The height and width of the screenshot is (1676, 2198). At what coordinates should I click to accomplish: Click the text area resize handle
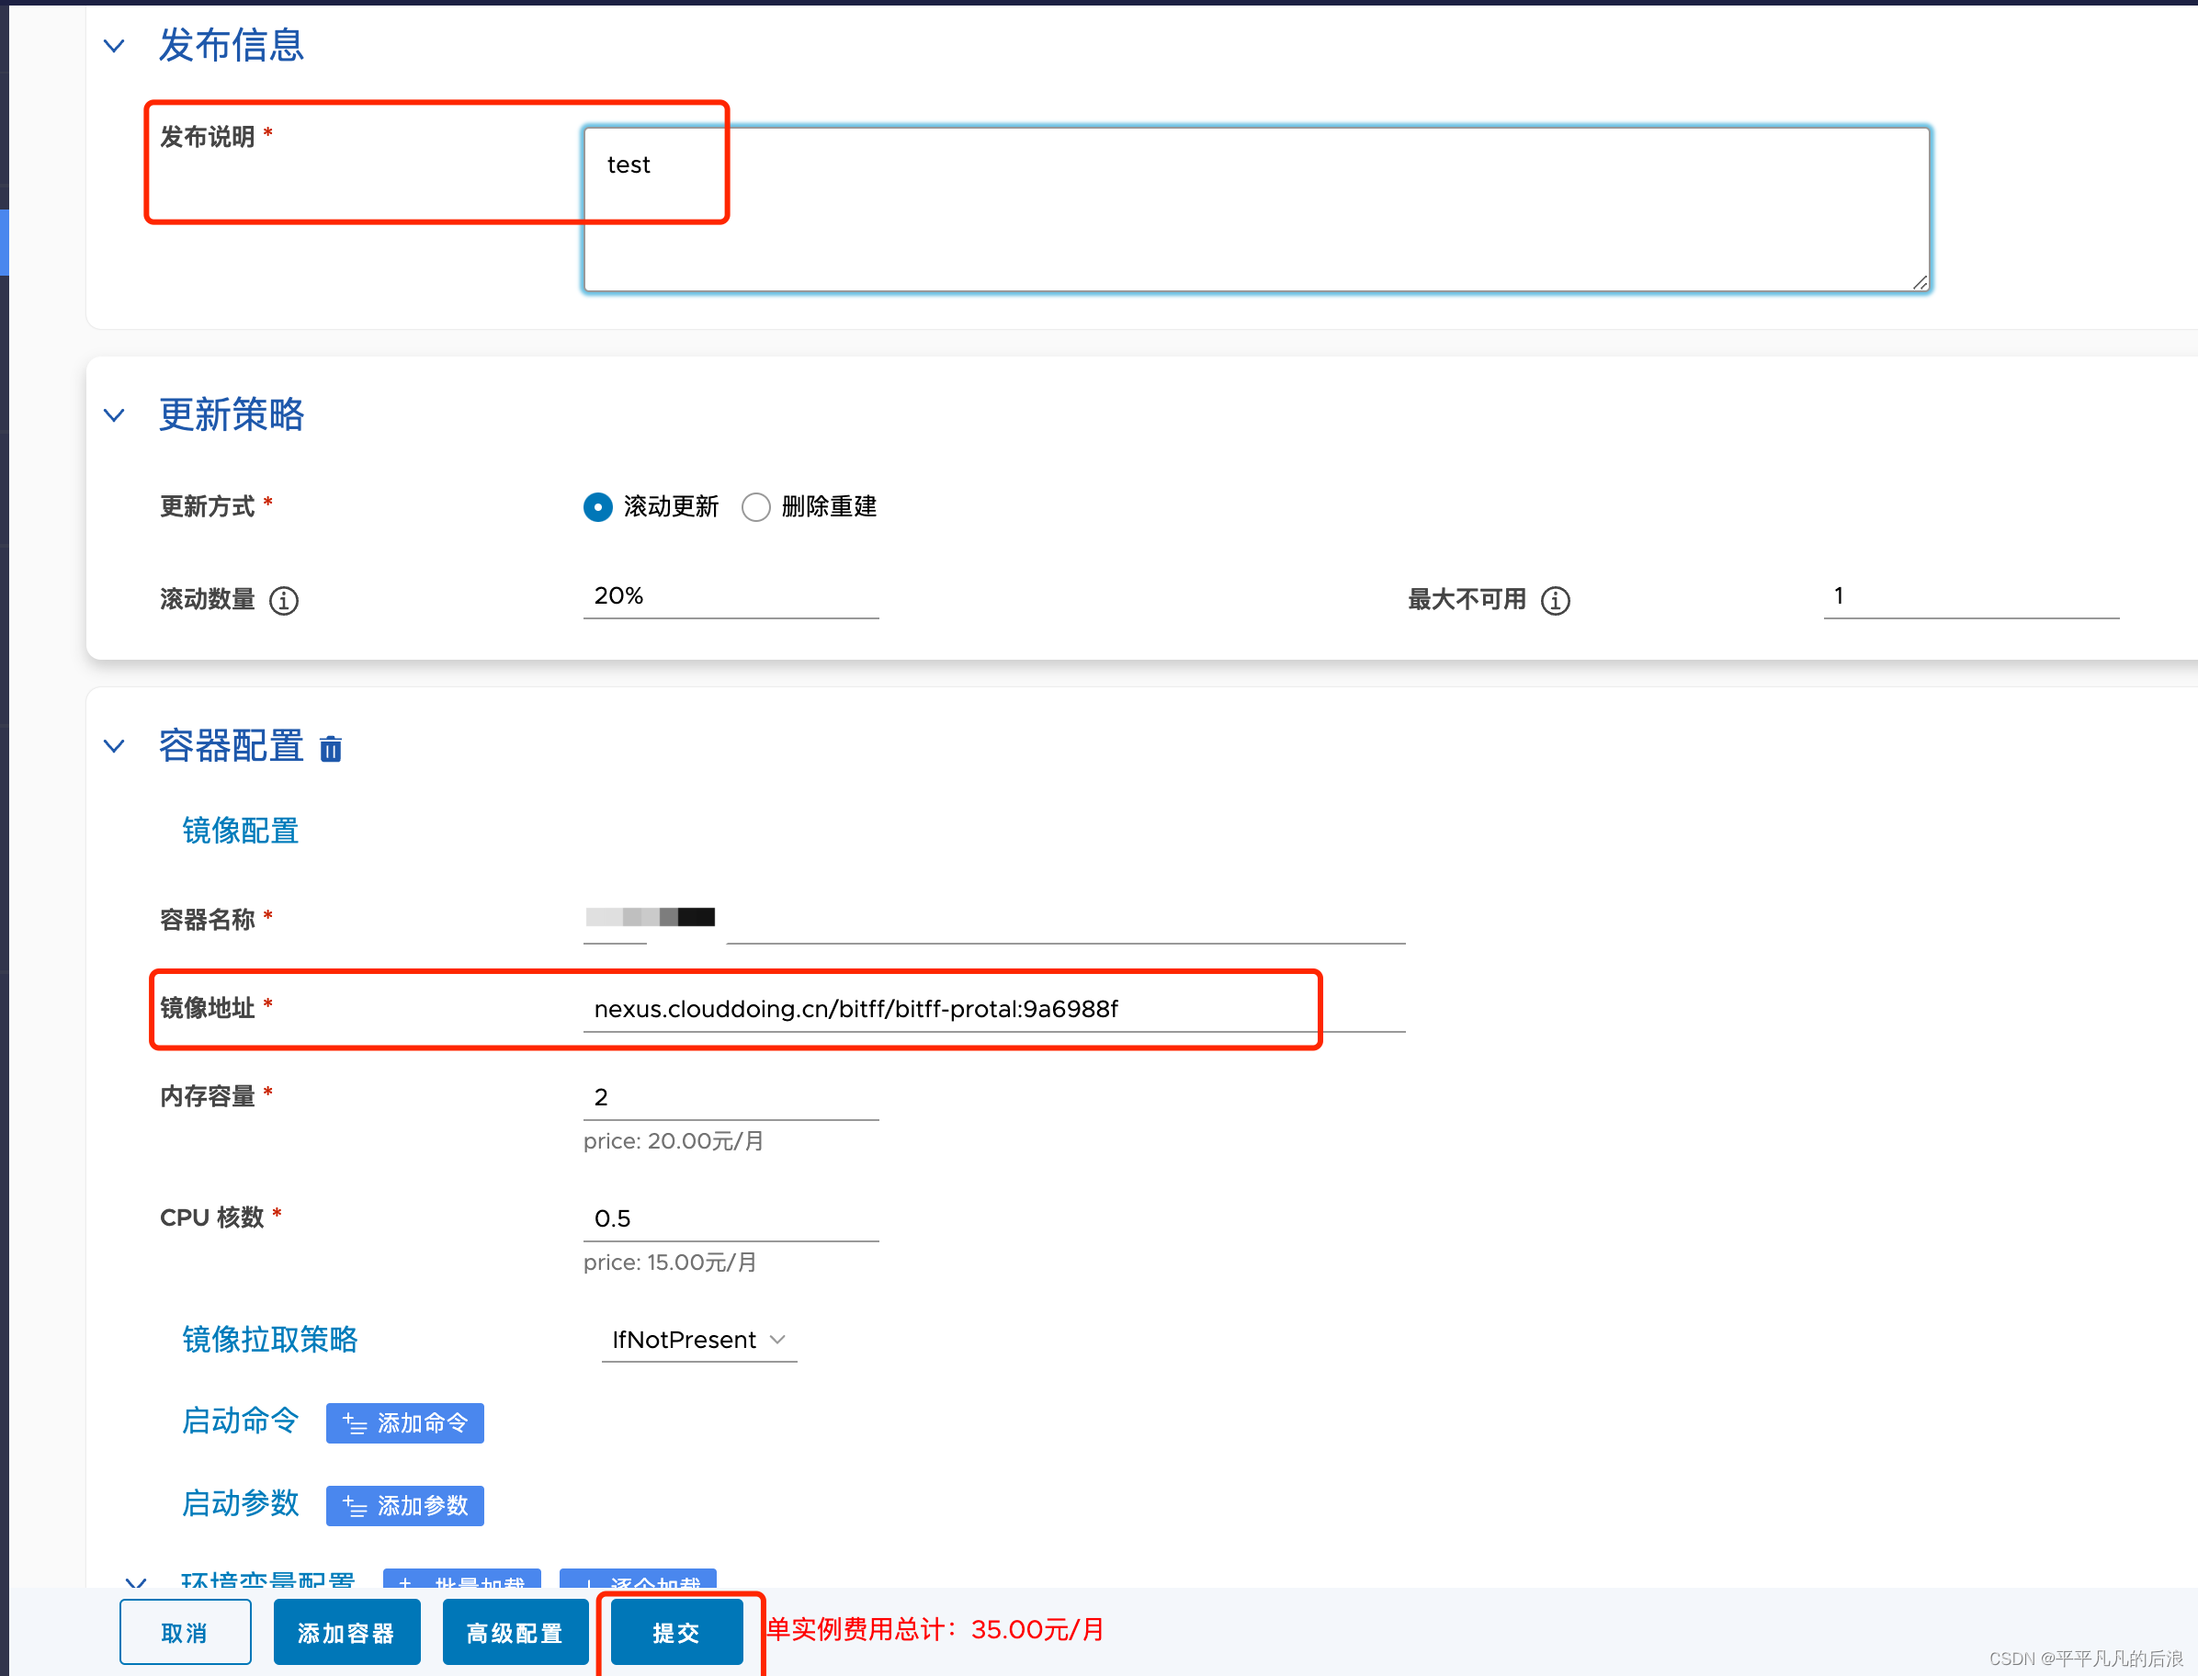[x=1919, y=282]
